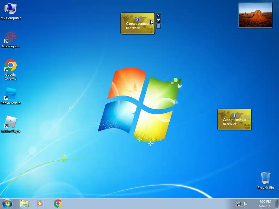Image resolution: width=279 pixels, height=209 pixels.
Task: Click the desert slideshow gadget thumbnail
Action: pos(255,15)
